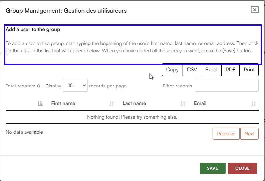Screen dimensions: 265x181
Task: Go to the Previous page of records
Action: [226, 134]
